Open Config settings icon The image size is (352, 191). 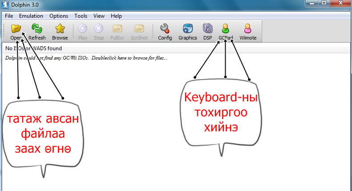tap(165, 29)
